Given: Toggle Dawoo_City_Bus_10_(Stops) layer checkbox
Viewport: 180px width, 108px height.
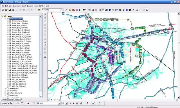Looking at the screenshot, I should pyautogui.click(x=10, y=57).
